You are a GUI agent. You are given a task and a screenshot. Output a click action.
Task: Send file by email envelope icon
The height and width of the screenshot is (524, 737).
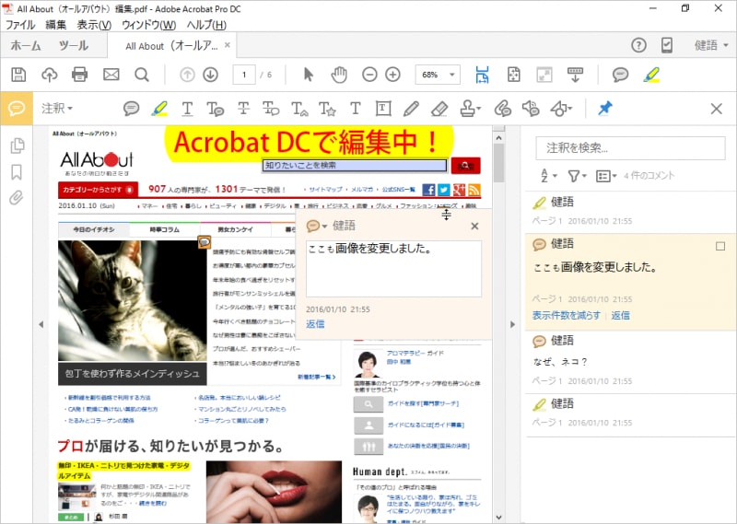(x=111, y=75)
